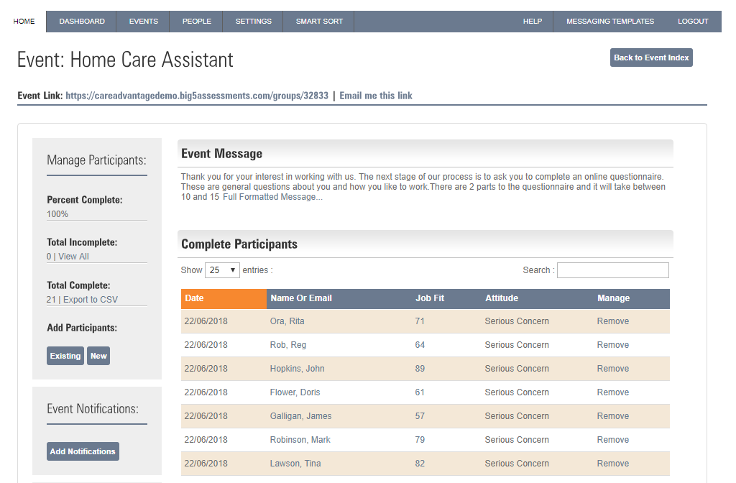Click the Add Notifications button
736x483 pixels.
(83, 451)
